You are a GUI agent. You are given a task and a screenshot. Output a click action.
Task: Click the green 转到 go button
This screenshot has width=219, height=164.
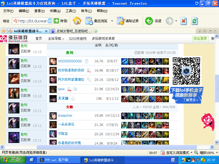coord(60,21)
